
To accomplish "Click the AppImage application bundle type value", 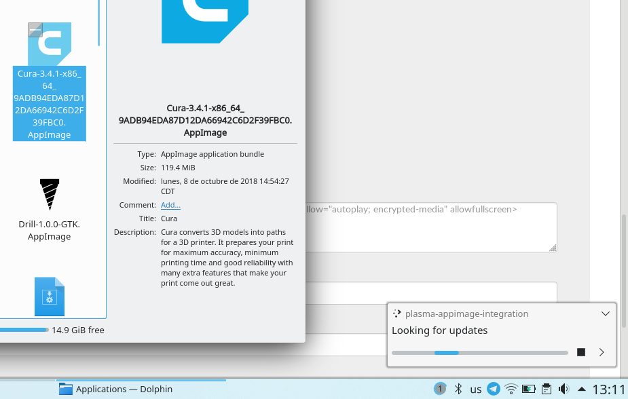I will point(213,154).
